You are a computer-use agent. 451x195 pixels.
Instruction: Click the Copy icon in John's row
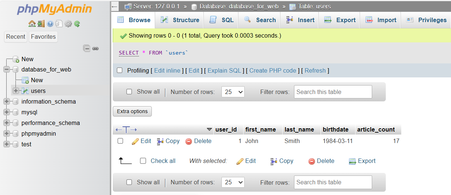(x=160, y=141)
